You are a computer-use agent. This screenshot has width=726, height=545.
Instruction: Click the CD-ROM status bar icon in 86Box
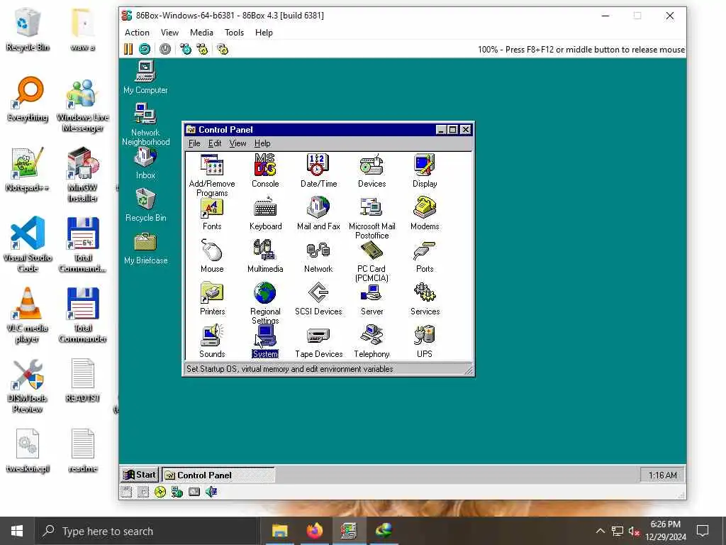coord(160,492)
